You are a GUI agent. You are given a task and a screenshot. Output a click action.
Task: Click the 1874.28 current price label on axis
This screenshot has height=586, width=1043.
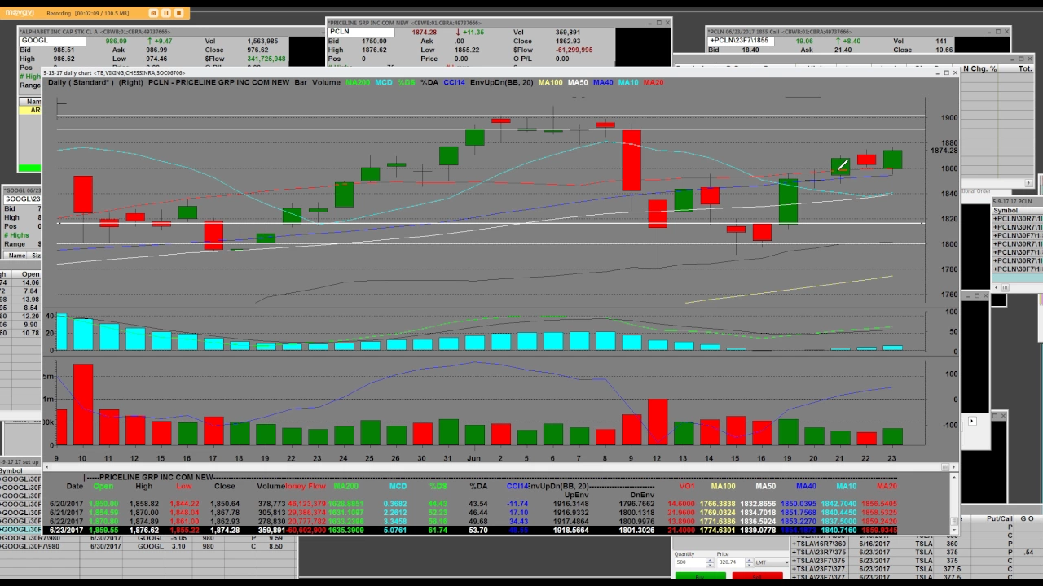[x=944, y=151]
